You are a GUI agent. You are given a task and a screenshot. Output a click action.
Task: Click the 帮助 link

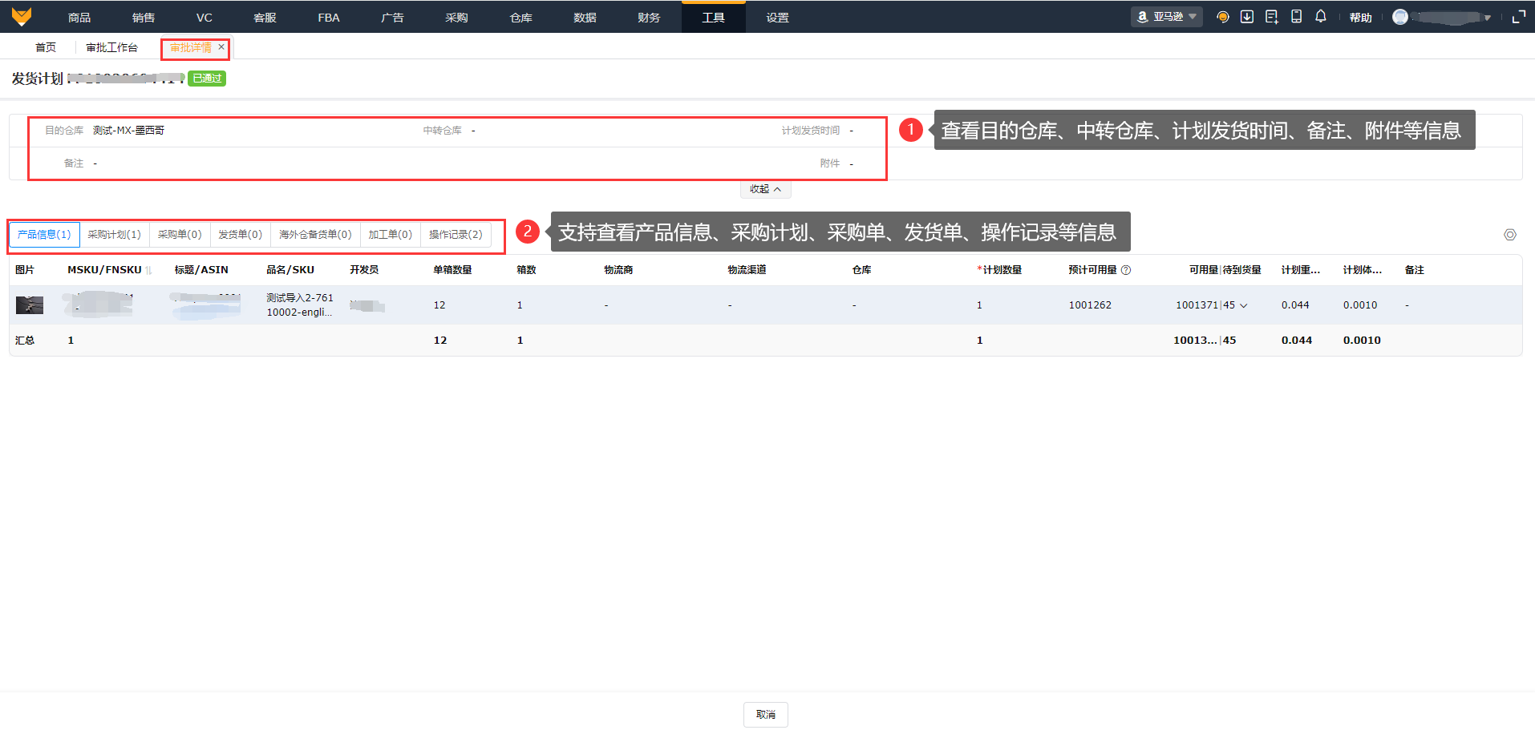click(1361, 18)
